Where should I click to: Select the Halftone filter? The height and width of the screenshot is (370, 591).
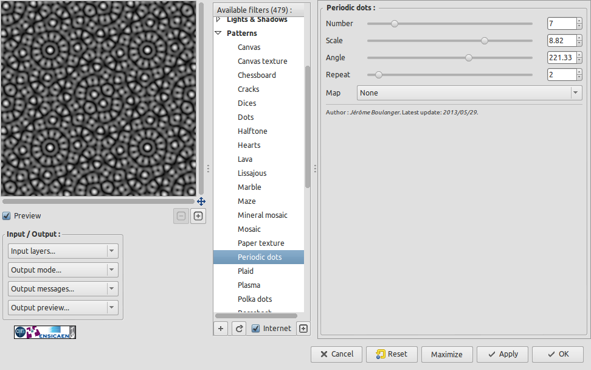pos(252,131)
